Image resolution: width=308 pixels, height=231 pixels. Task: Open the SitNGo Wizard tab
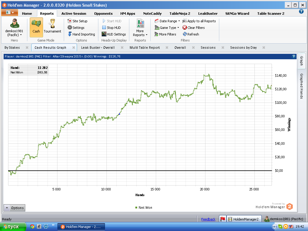coord(237,14)
